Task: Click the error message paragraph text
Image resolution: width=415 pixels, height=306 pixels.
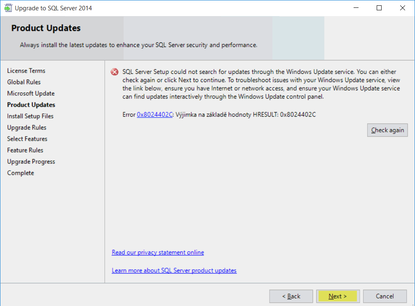Action: coord(261,84)
